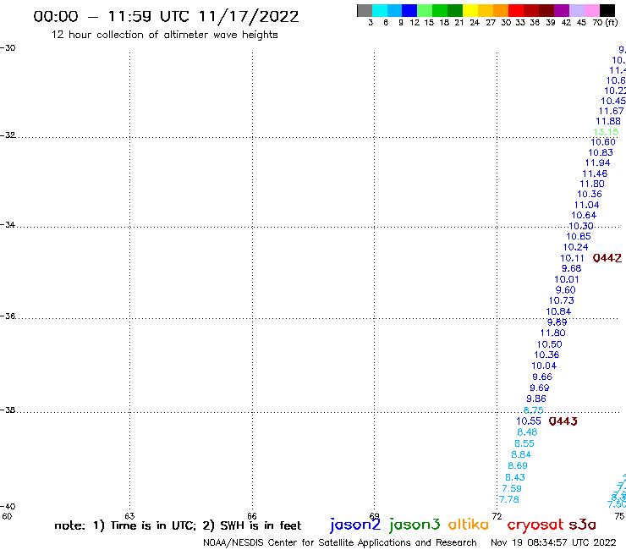Click the 63 longitude axis label
The width and height of the screenshot is (626, 550).
click(x=129, y=516)
